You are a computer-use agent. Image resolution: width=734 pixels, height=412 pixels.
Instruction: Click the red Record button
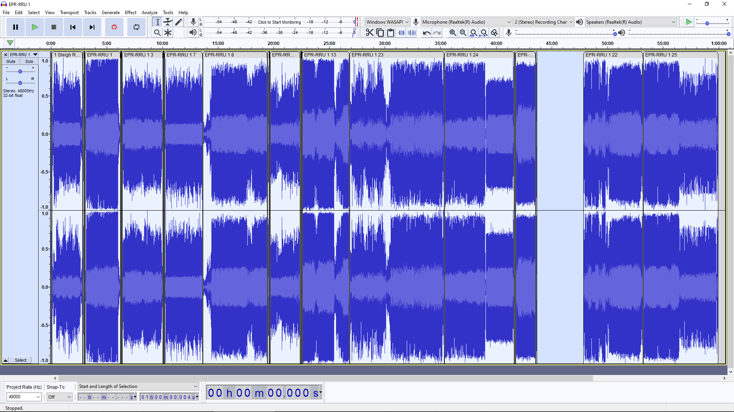point(114,27)
